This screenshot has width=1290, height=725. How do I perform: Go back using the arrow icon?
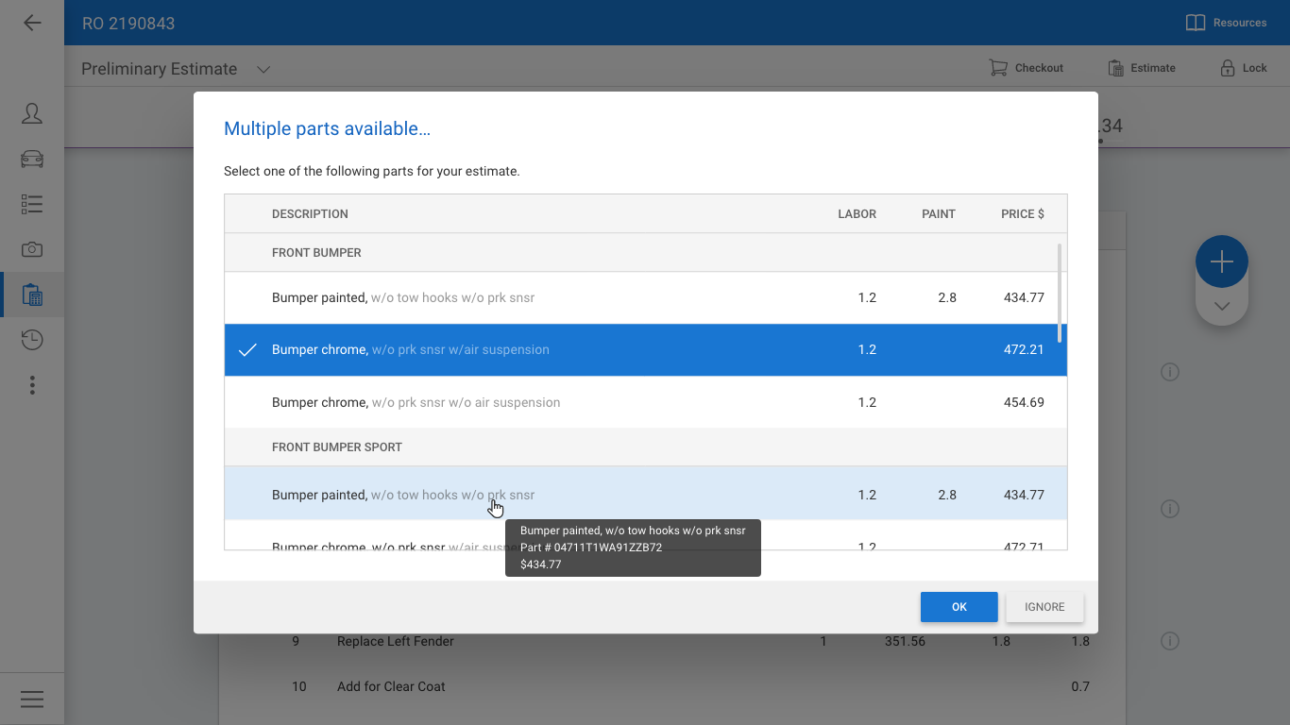point(32,23)
